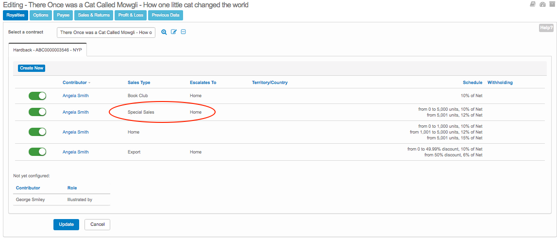This screenshot has height=238, width=557.
Task: Open the dashboard gauge icon
Action: coord(542,4)
